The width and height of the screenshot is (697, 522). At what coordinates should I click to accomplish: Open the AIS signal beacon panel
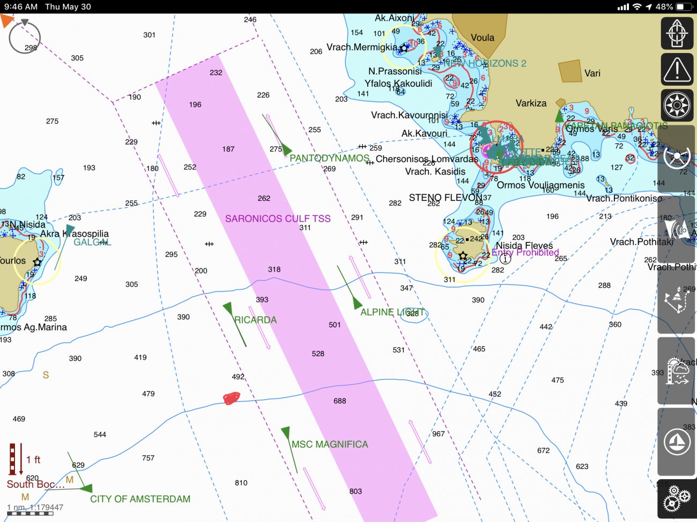click(x=677, y=230)
